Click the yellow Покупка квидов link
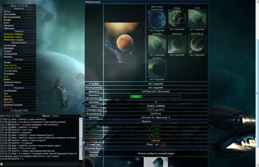Image resolution: width=259 pixels, height=167 pixels. pos(13,34)
